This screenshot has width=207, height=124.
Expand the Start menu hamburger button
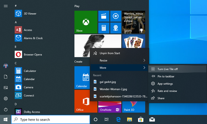click(6, 6)
